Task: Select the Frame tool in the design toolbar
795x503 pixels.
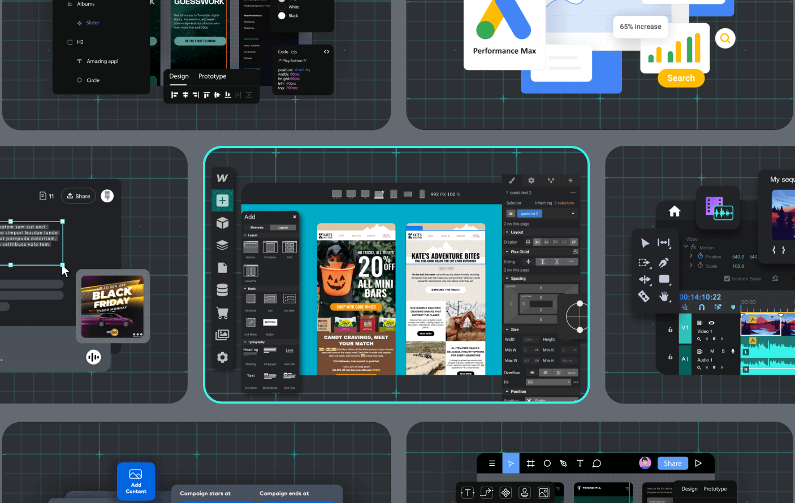Action: coord(530,463)
